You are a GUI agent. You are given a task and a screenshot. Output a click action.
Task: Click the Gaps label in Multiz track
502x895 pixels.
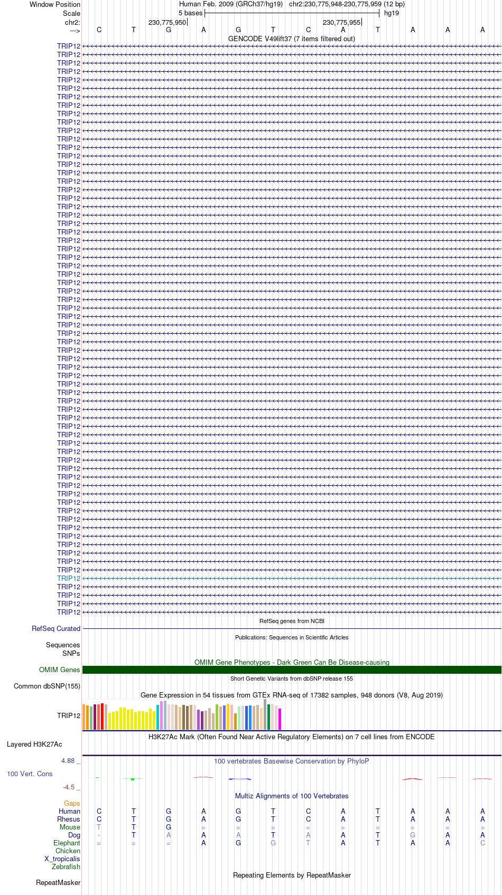(x=72, y=803)
